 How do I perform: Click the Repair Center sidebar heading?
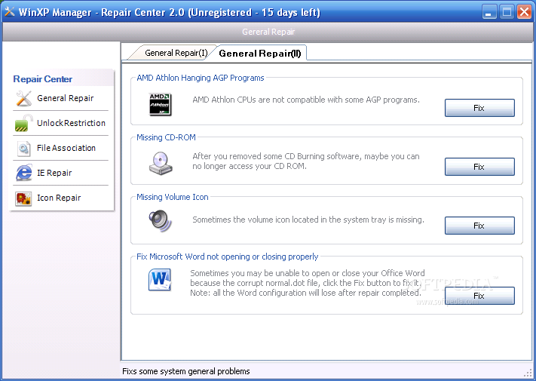(43, 79)
